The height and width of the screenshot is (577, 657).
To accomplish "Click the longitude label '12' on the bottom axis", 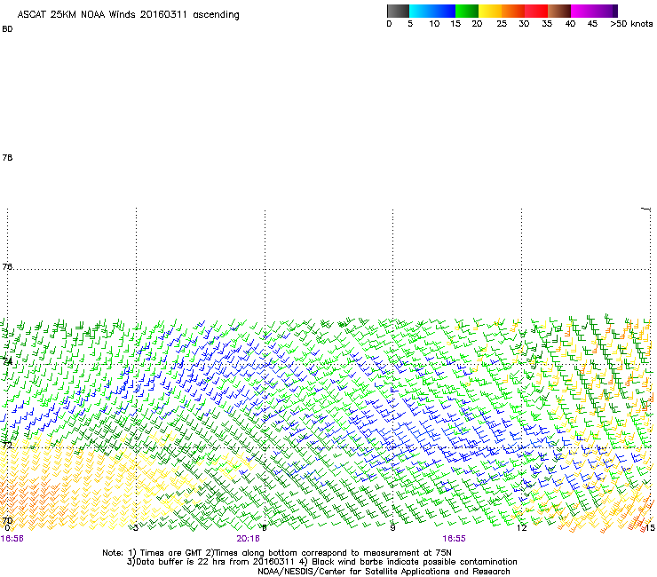I will 522,527.
